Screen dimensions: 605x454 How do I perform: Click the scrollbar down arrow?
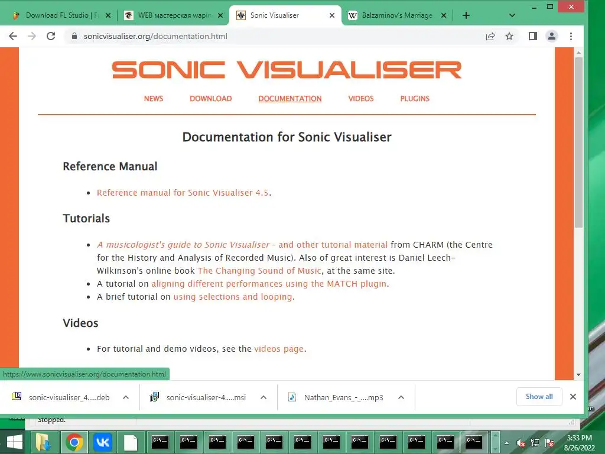click(578, 374)
